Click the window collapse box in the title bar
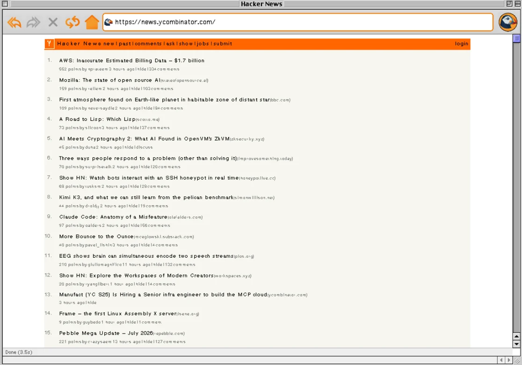The height and width of the screenshot is (365, 522). (x=518, y=4)
